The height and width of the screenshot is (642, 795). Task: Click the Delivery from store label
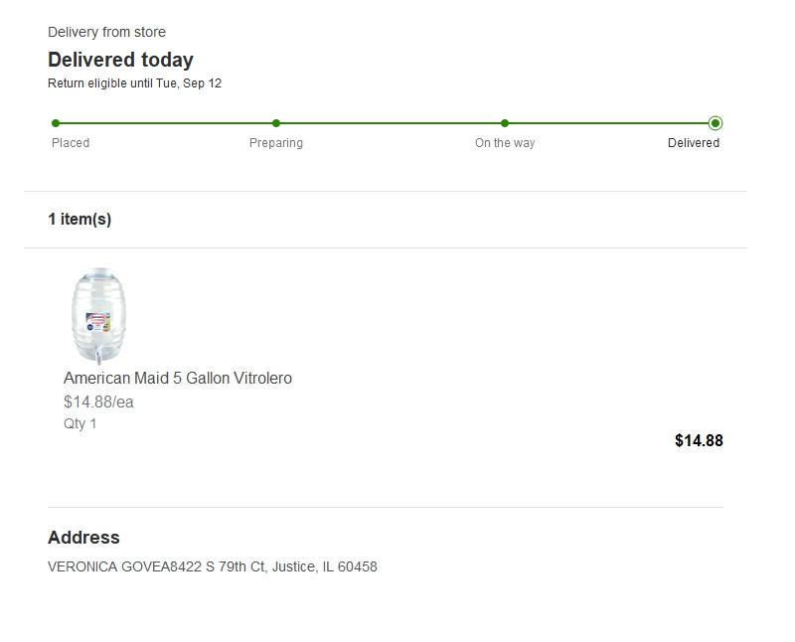[x=106, y=32]
